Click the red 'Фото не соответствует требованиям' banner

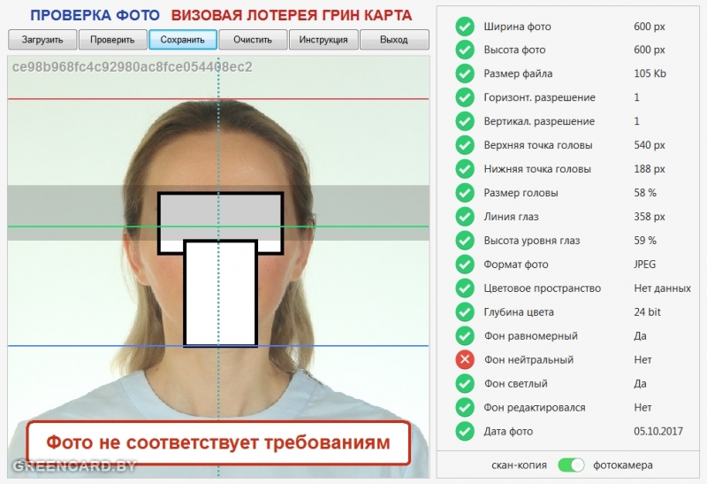coord(217,442)
